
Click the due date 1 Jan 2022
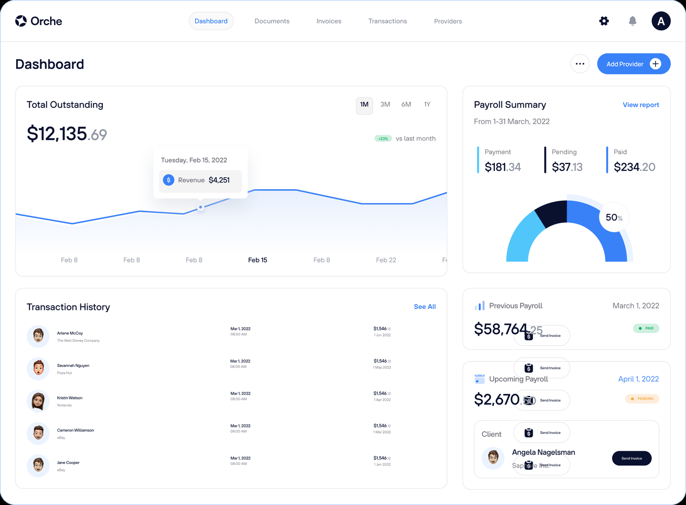pyautogui.click(x=382, y=464)
